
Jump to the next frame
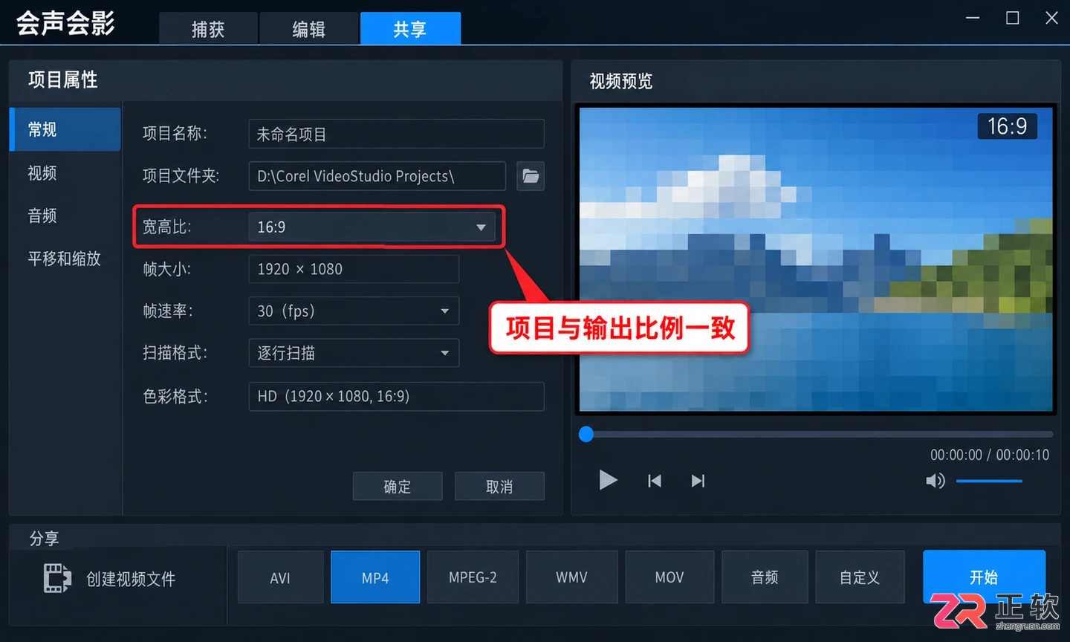698,481
